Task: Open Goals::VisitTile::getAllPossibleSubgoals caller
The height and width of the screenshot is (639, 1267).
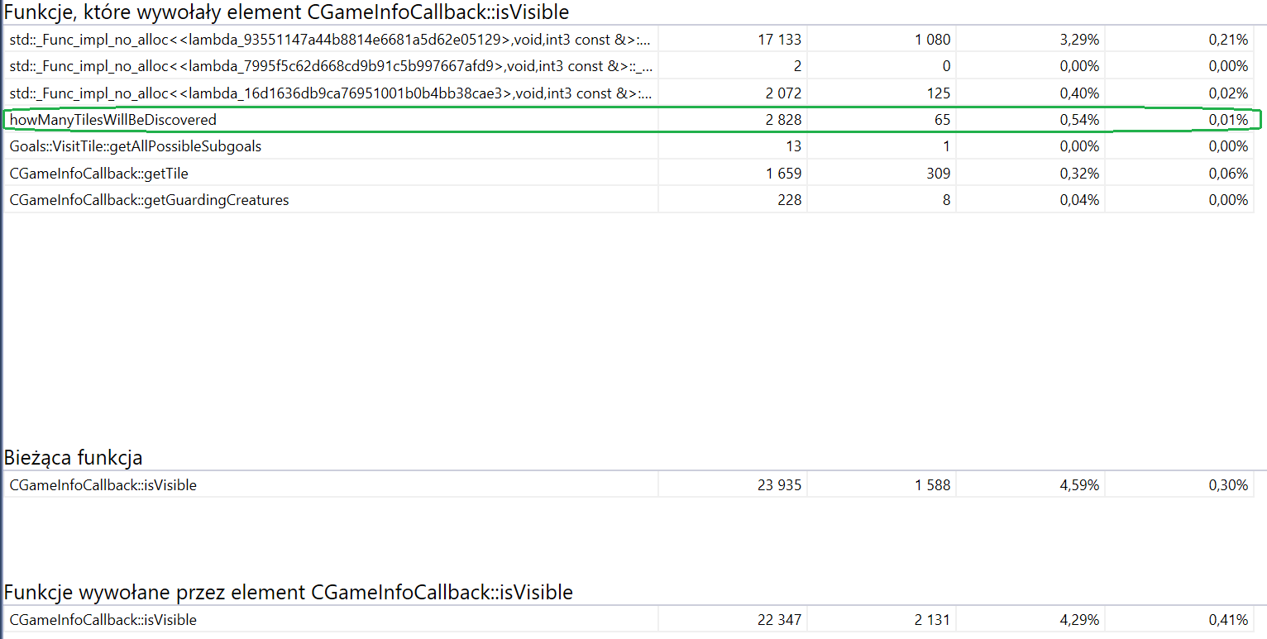Action: pyautogui.click(x=136, y=146)
